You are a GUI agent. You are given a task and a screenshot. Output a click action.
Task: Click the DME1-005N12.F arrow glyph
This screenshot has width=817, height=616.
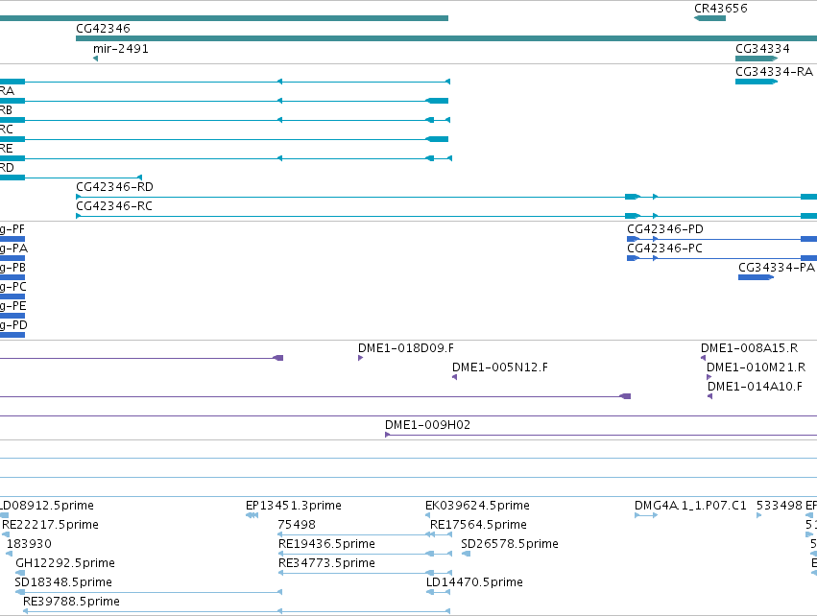454,377
